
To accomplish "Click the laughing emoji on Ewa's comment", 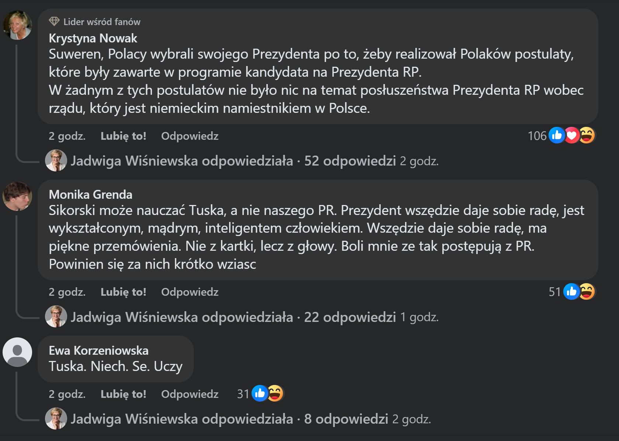I will pos(275,393).
